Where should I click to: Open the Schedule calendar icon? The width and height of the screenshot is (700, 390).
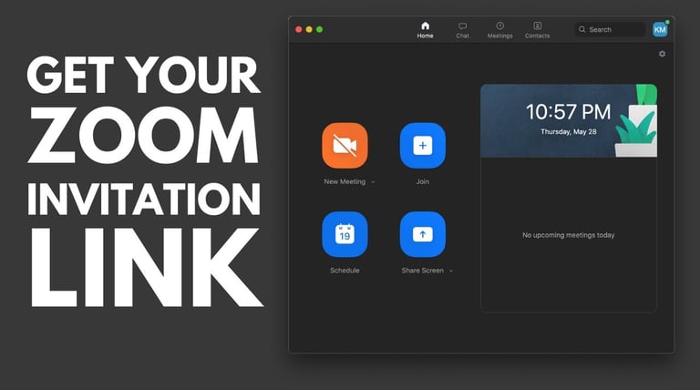(x=345, y=234)
